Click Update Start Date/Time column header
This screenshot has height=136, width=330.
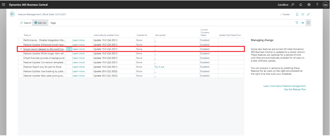[230, 35]
